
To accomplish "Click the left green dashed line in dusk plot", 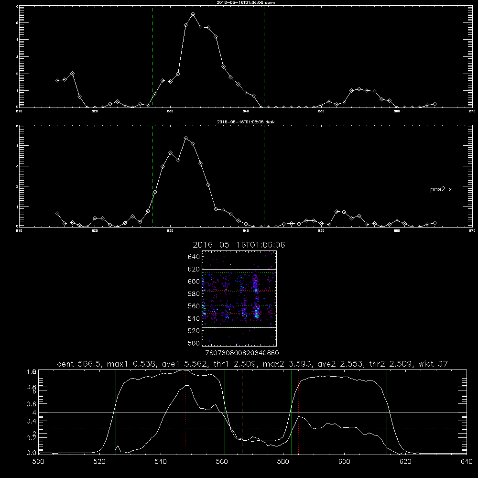I will [152, 176].
